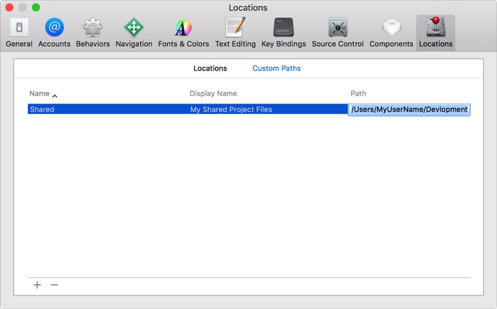Open the General preferences pane

click(19, 32)
